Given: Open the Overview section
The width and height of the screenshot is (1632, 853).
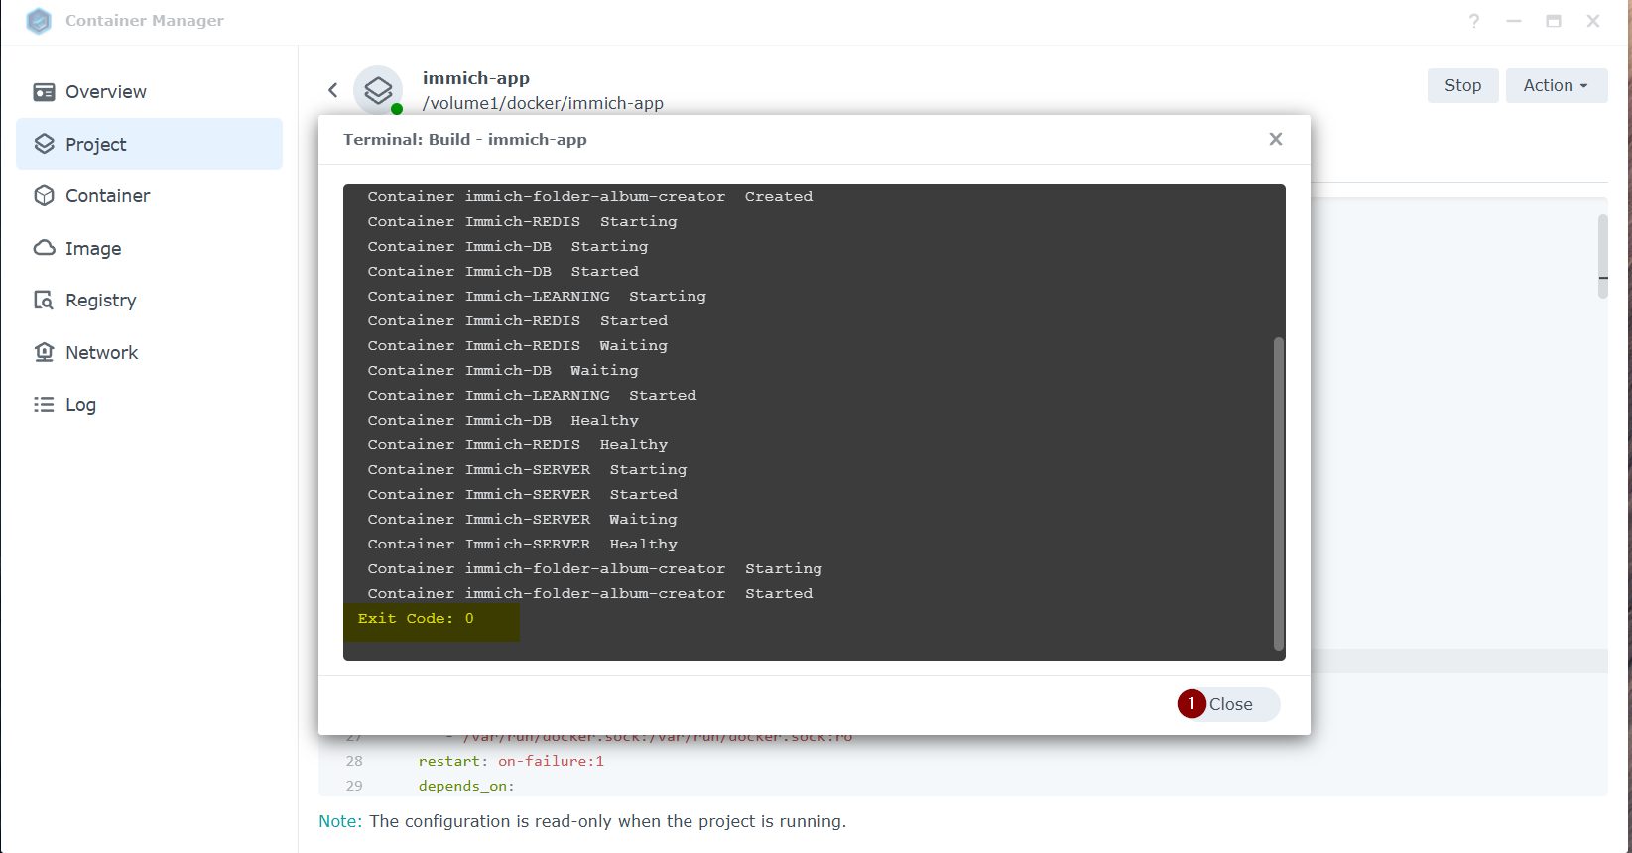Looking at the screenshot, I should click(149, 92).
